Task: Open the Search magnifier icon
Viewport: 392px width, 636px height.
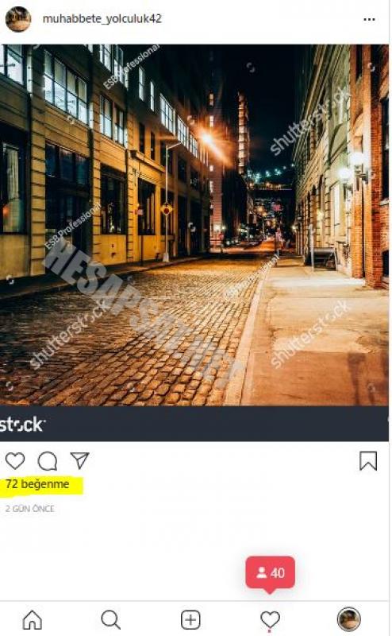Action: pyautogui.click(x=110, y=619)
